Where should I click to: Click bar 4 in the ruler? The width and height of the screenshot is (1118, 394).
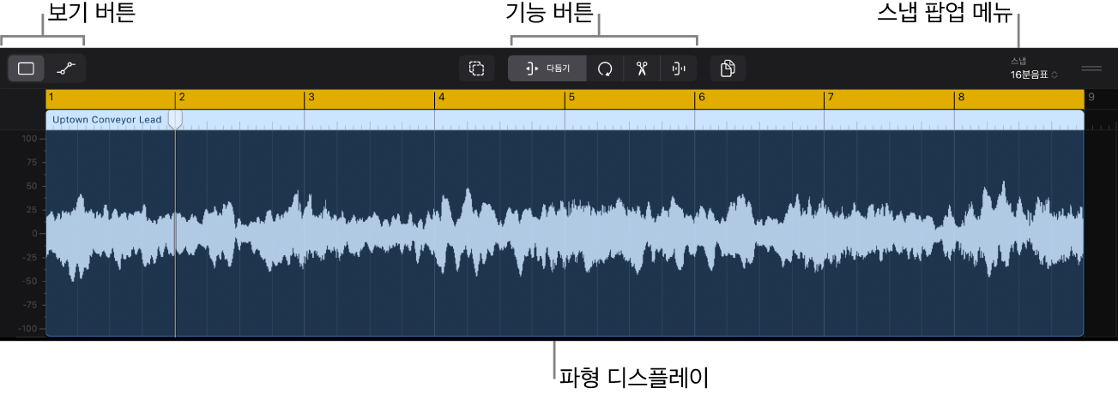click(x=441, y=97)
